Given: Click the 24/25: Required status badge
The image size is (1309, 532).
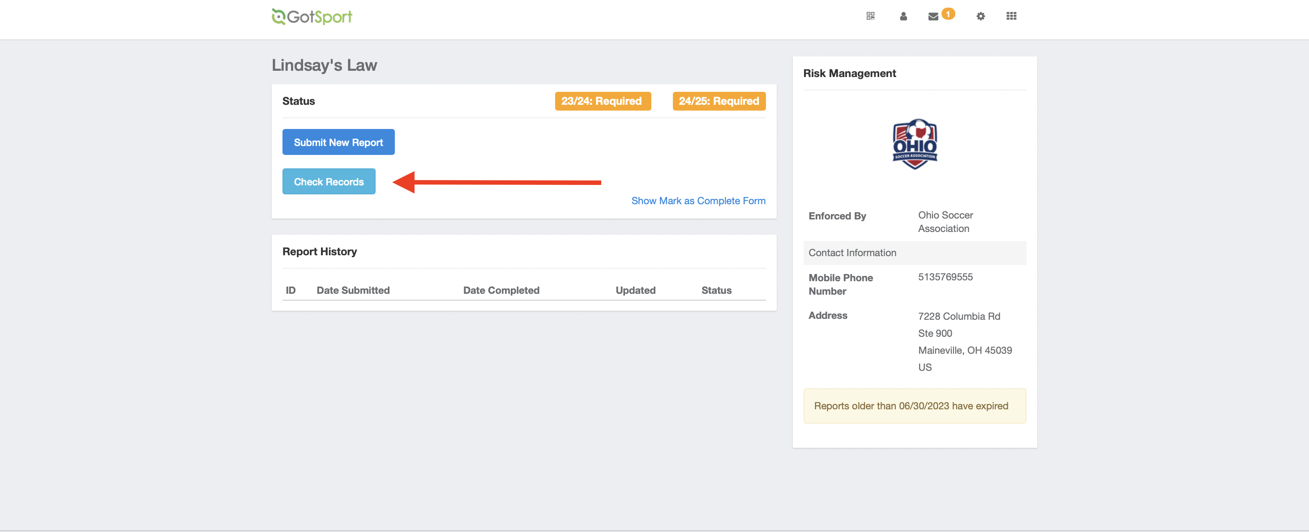Looking at the screenshot, I should (719, 101).
